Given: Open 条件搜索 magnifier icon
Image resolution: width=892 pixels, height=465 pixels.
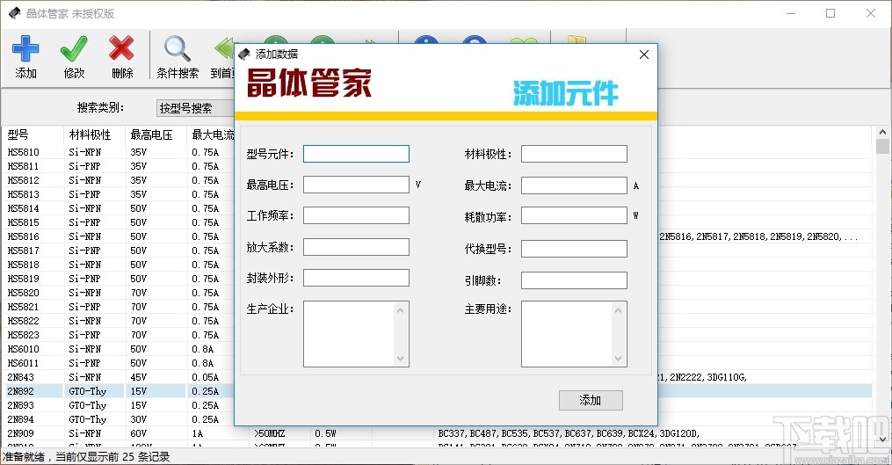Looking at the screenshot, I should pos(178,49).
